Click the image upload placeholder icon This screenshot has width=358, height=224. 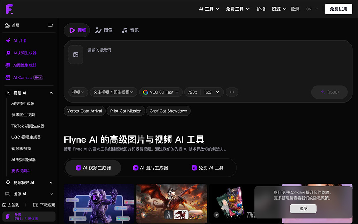click(76, 54)
